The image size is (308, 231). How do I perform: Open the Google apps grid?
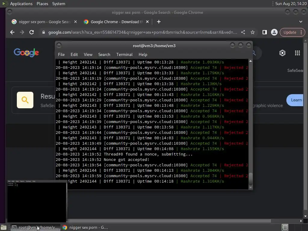coord(297,53)
